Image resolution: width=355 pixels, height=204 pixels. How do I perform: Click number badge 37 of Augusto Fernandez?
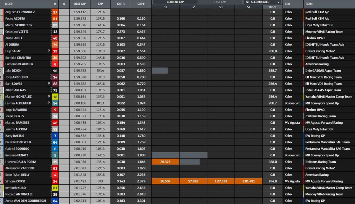[55, 12]
